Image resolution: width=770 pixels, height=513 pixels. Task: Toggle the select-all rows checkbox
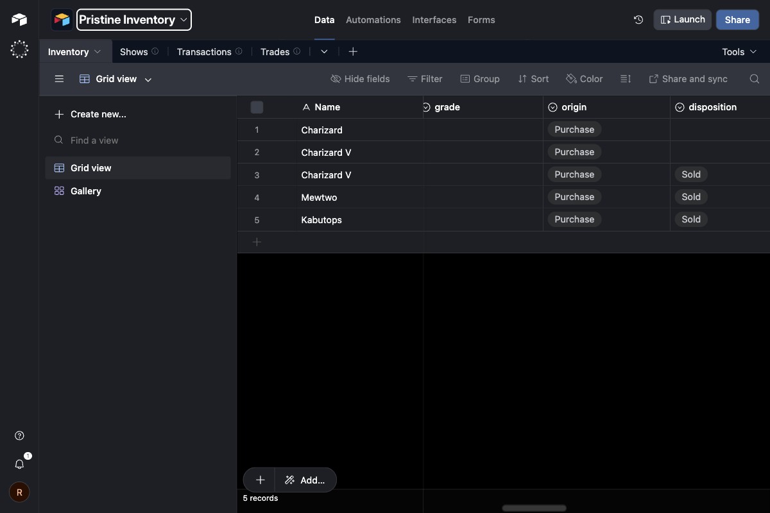tap(257, 107)
